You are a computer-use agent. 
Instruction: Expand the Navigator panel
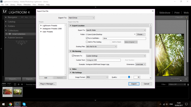pos(6,17)
